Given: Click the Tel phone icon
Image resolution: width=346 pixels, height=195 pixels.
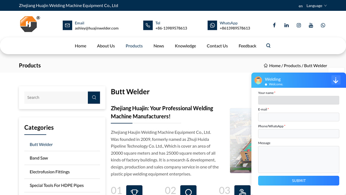Looking at the screenshot, I should click(148, 25).
